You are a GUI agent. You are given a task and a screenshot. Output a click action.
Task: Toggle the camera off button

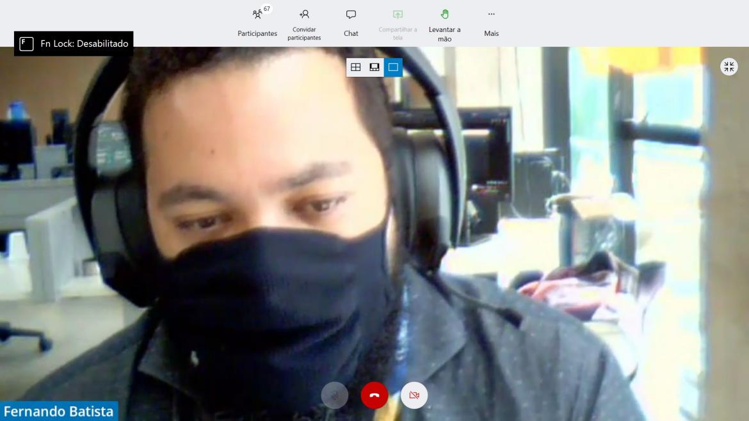(x=414, y=395)
